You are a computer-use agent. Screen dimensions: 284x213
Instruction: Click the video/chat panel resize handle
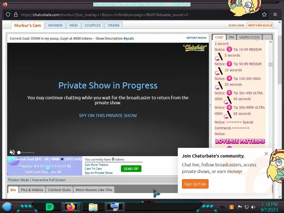click(210, 105)
